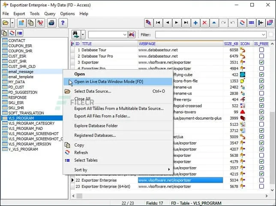Click the red-blue refresh data icon in main toolbar
Image resolution: width=276 pixels, height=206 pixels.
click(242, 23)
